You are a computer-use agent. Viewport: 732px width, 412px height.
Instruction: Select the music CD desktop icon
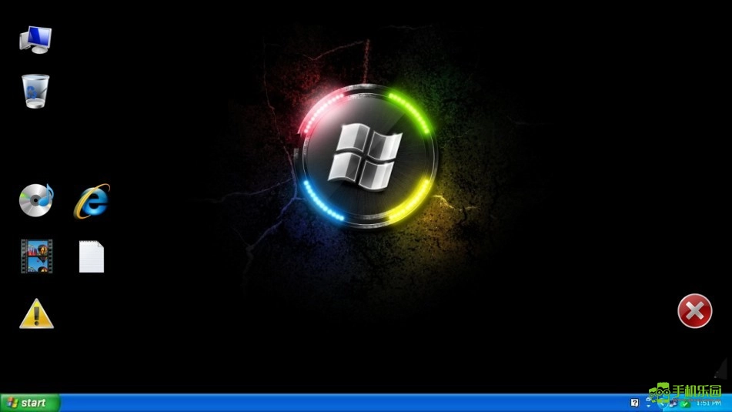[x=35, y=200]
